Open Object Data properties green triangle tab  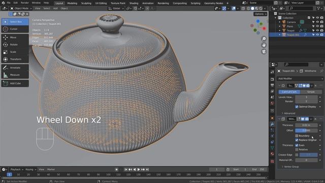272,148
